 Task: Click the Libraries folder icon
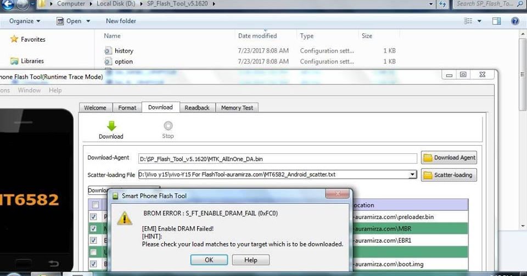pyautogui.click(x=14, y=61)
